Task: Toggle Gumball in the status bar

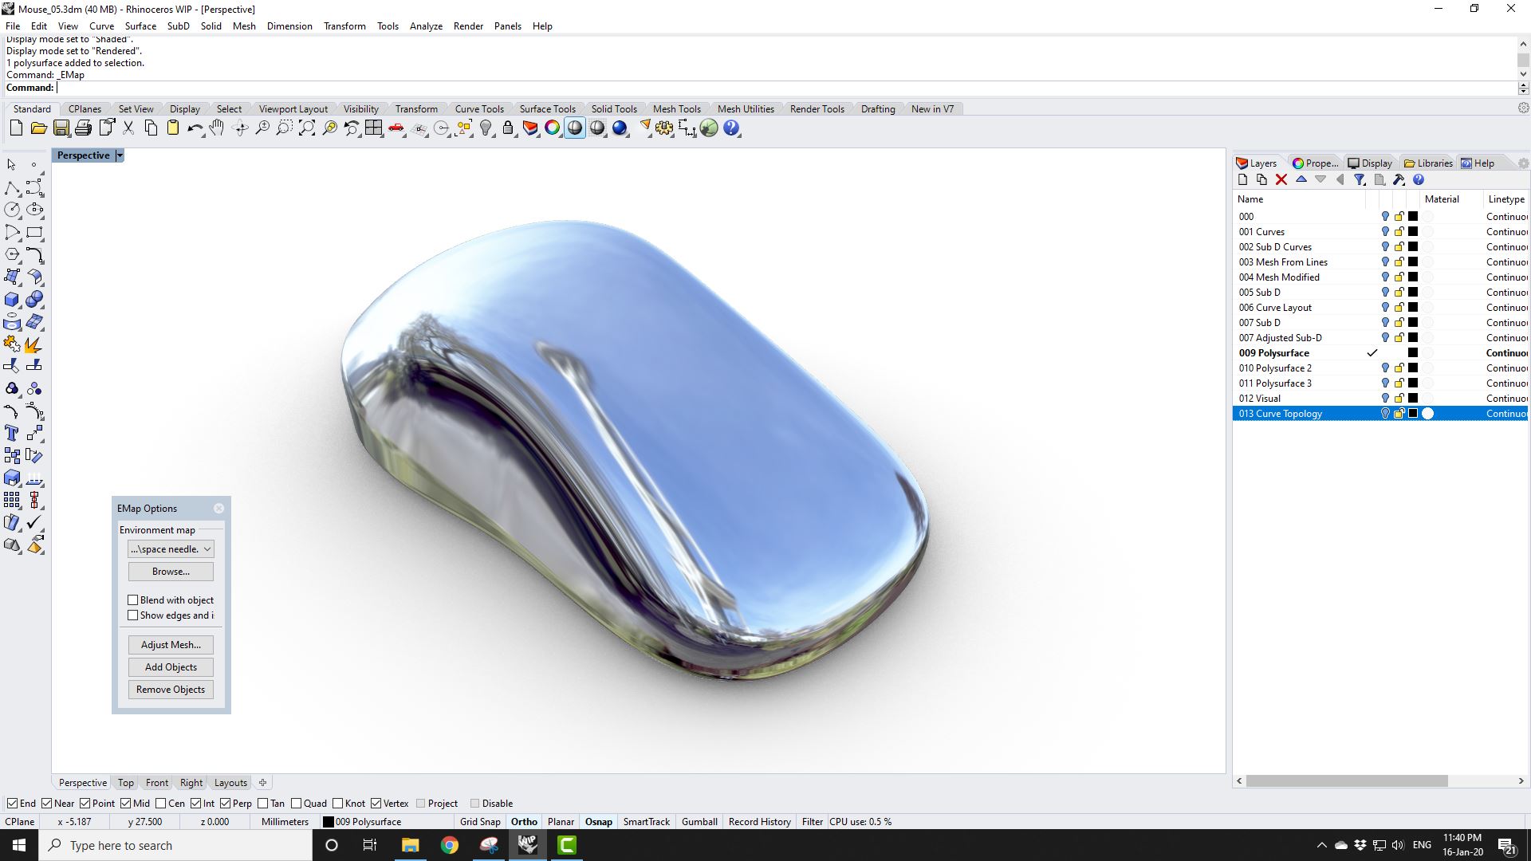Action: pyautogui.click(x=699, y=822)
